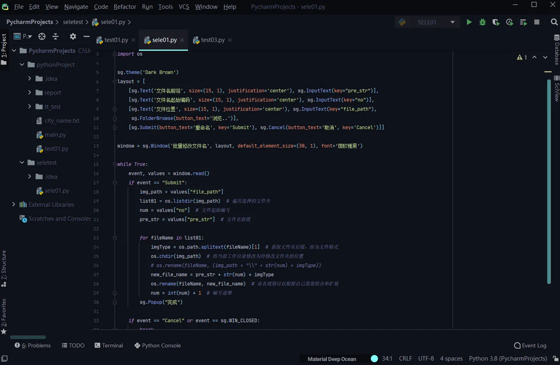Open the File menu
This screenshot has height=365, width=560.
pyautogui.click(x=19, y=7)
